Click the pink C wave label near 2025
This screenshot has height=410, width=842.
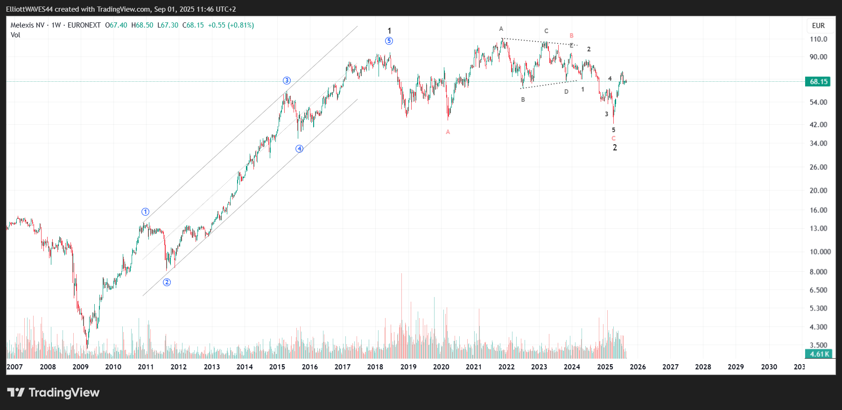[x=613, y=139]
